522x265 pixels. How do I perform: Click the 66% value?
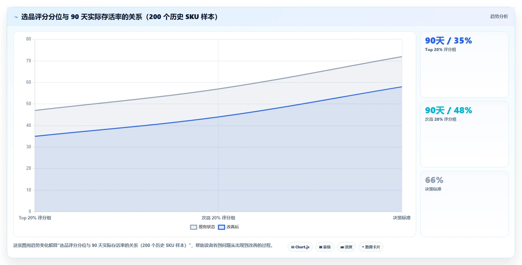pyautogui.click(x=434, y=180)
